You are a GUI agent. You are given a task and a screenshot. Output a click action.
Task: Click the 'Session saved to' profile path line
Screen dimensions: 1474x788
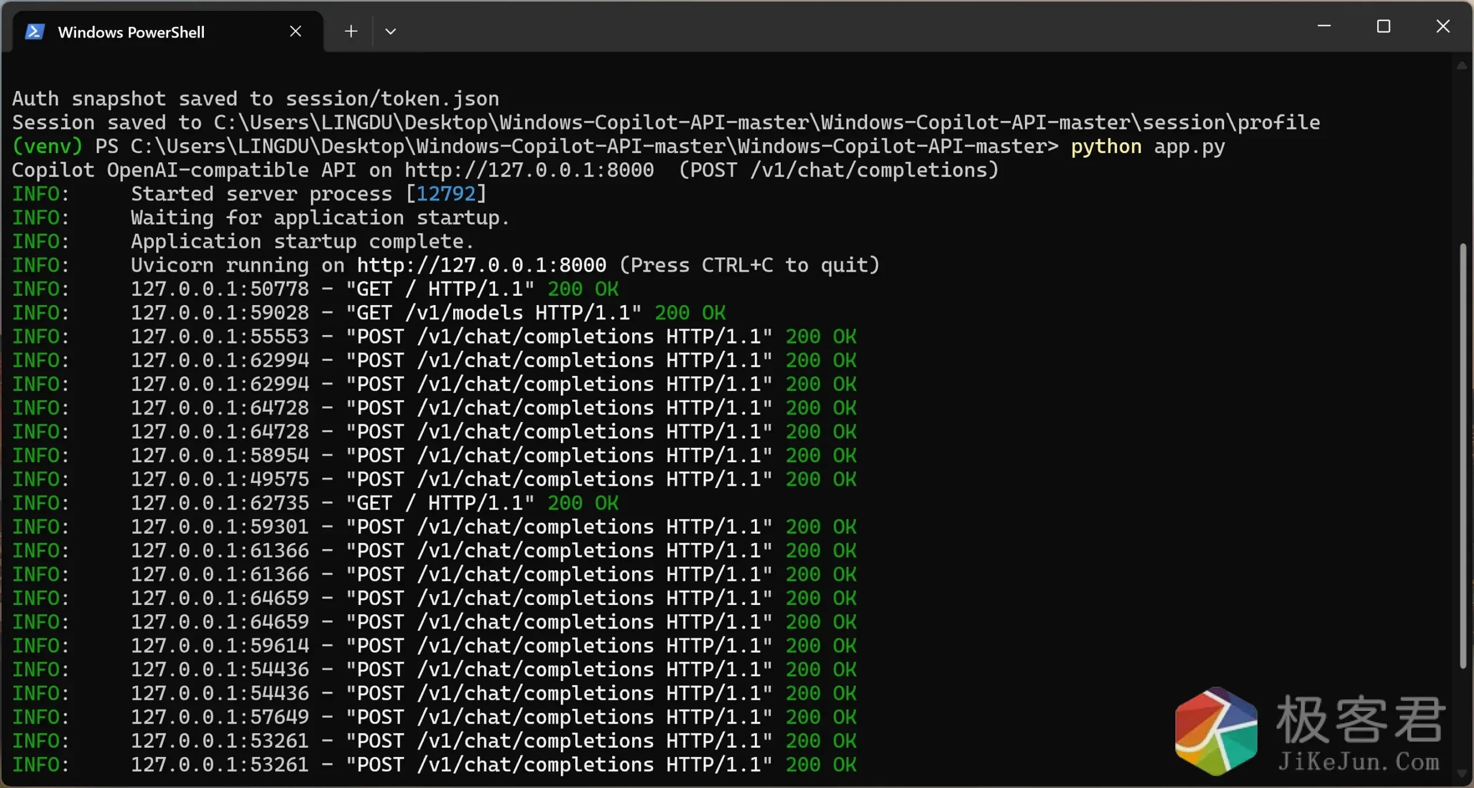click(666, 123)
